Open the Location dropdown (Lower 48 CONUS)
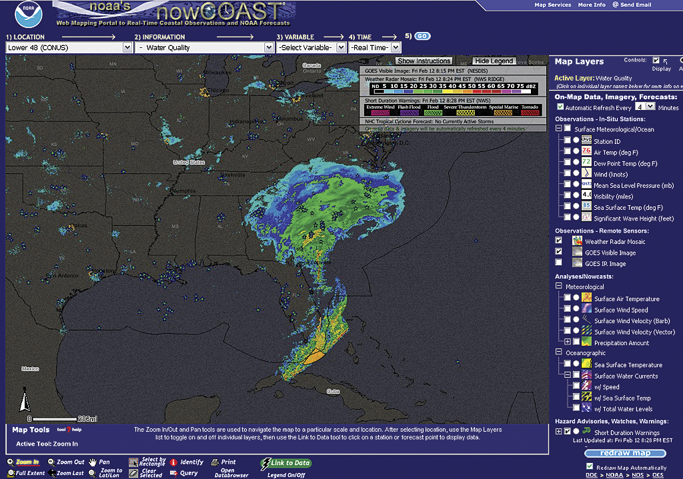The width and height of the screenshot is (683, 479). 69,47
